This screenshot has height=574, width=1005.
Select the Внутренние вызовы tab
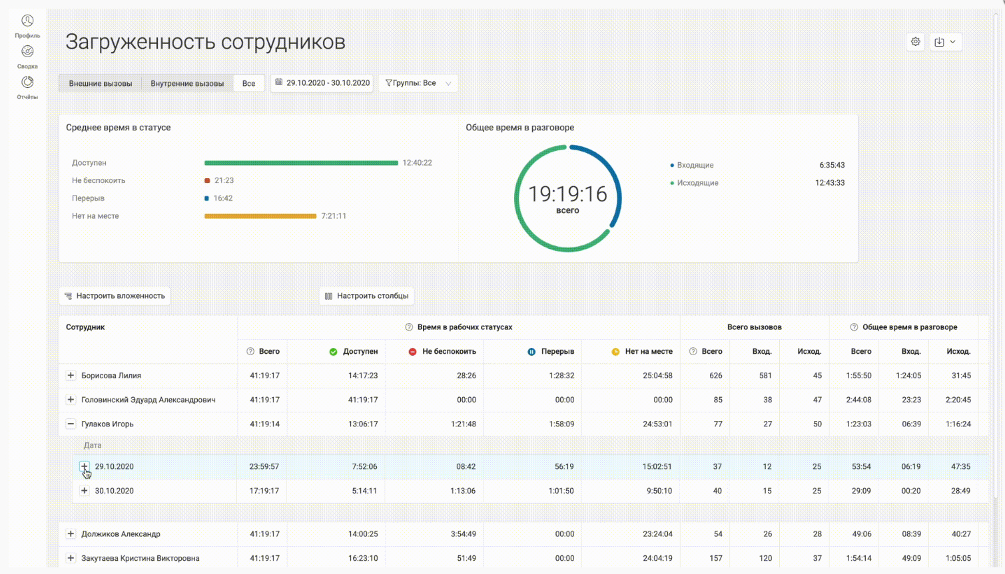pos(187,84)
